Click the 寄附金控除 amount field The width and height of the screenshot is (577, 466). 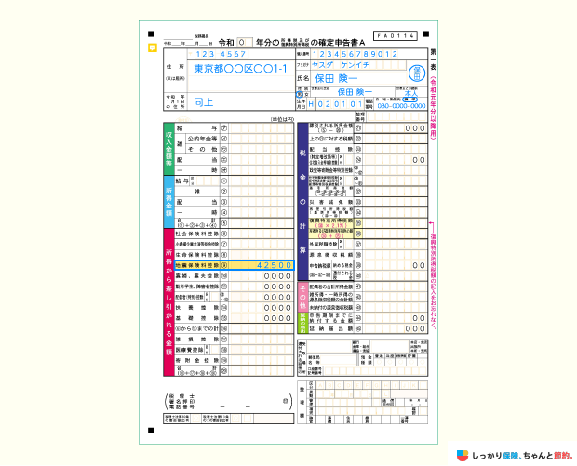pos(261,361)
